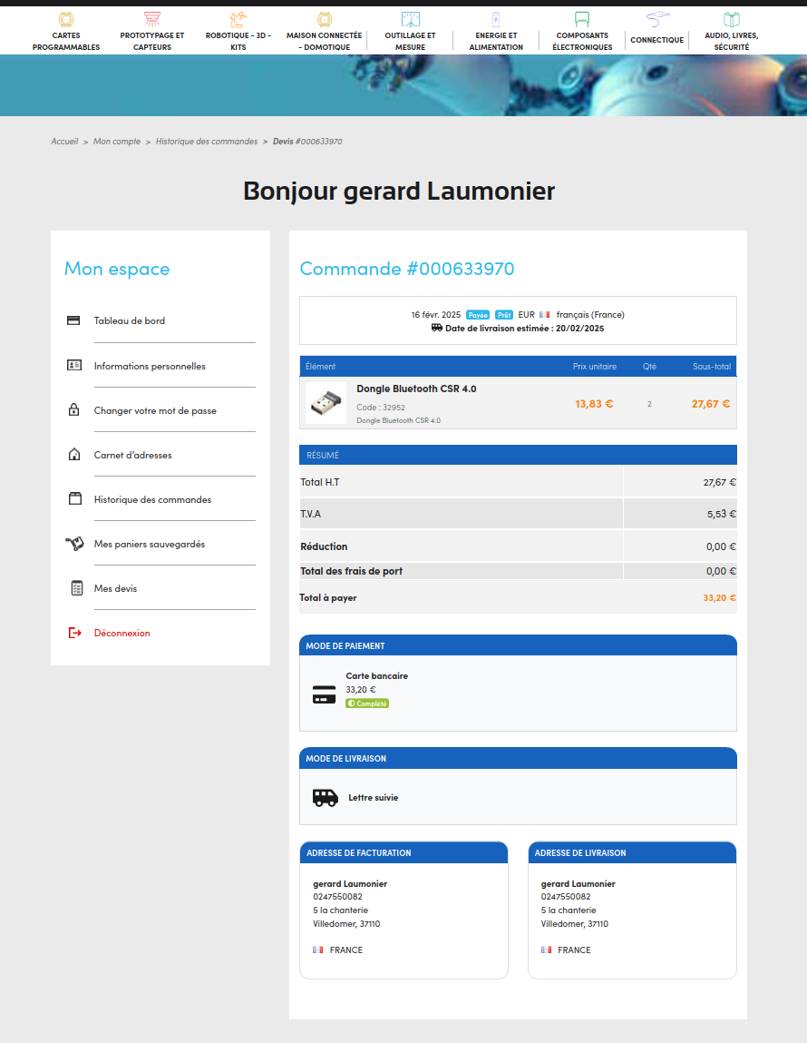The height and width of the screenshot is (1043, 807).
Task: Click the cart icon for saved baskets
Action: [x=73, y=544]
